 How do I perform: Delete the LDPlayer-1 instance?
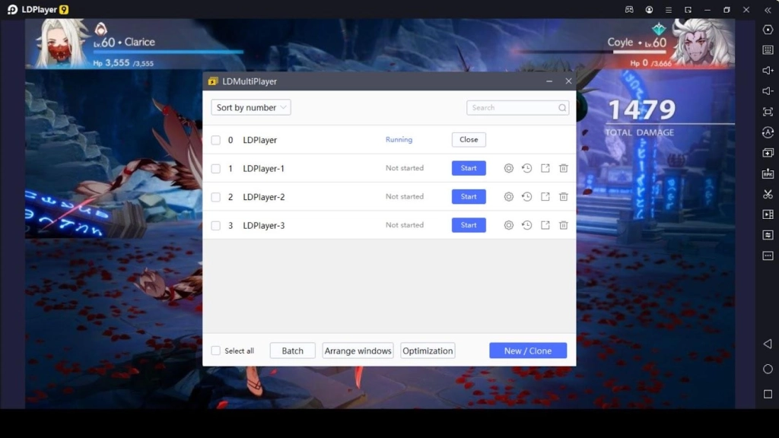tap(564, 168)
